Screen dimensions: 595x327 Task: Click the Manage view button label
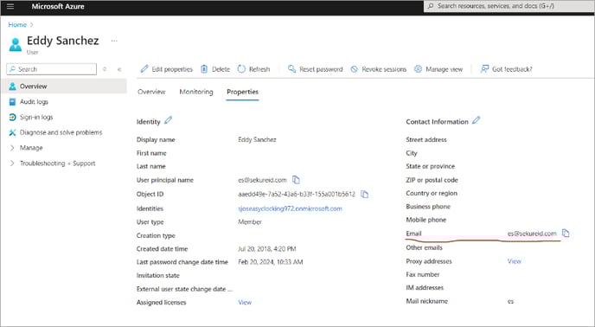pos(445,69)
